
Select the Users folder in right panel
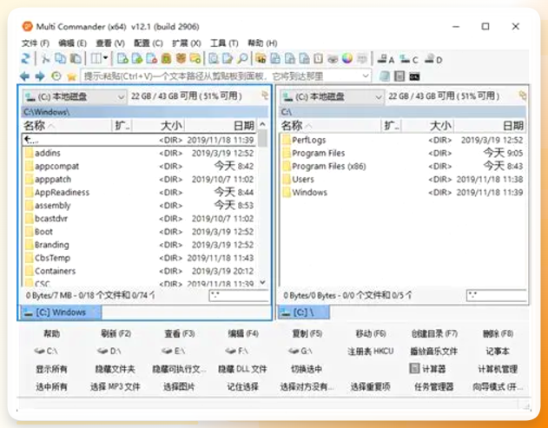(x=403, y=180)
